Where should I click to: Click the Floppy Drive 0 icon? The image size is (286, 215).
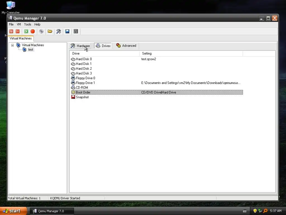(73, 78)
